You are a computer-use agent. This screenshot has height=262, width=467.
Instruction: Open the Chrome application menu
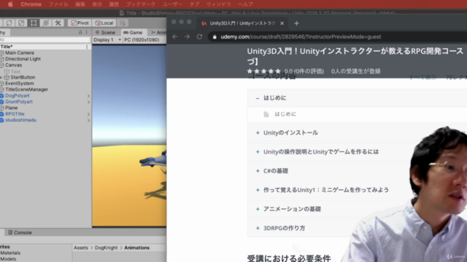(31, 4)
